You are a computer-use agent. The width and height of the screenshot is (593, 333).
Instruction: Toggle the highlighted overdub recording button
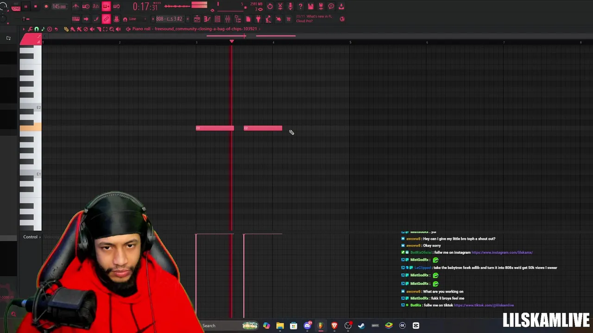[106, 6]
